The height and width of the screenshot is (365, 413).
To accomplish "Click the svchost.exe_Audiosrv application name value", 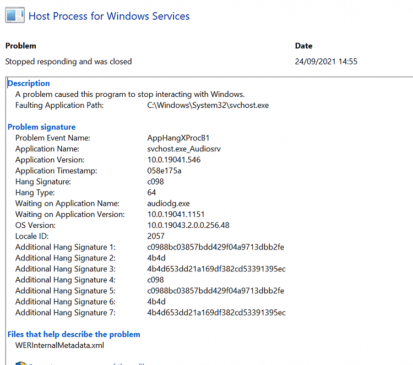I will 184,149.
